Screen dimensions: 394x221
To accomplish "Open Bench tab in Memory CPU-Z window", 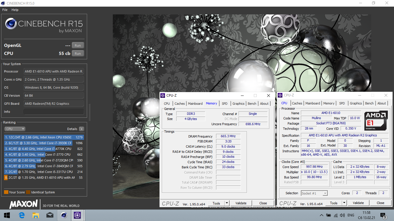I will tap(252, 104).
